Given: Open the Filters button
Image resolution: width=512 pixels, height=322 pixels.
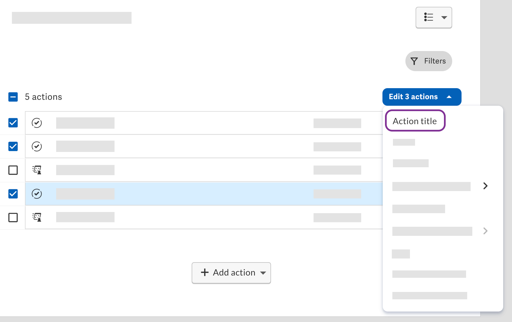Looking at the screenshot, I should coord(429,61).
